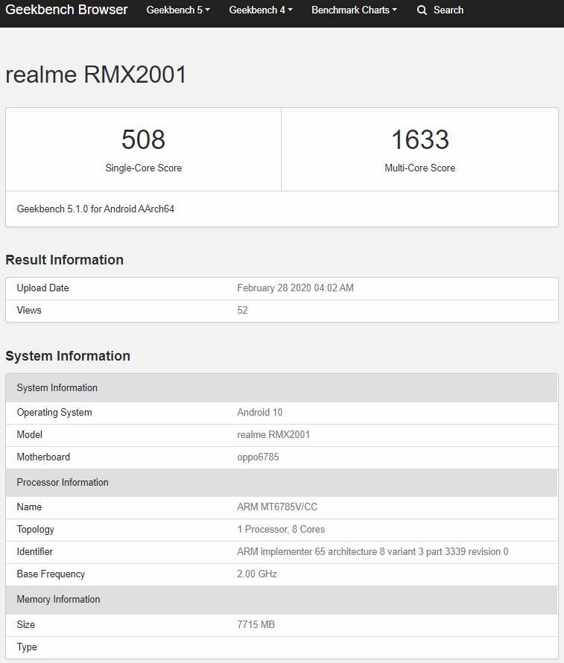Open the Search link in navbar
Screen dimensions: 564x663
click(x=440, y=10)
